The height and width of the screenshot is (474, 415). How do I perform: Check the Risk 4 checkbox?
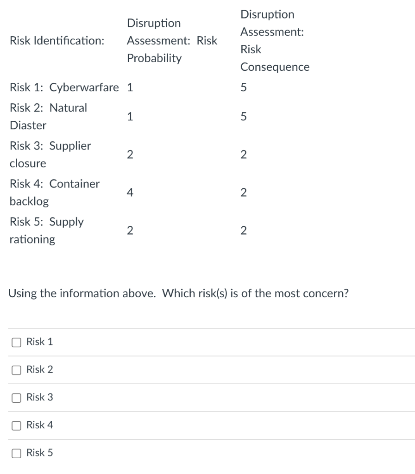[16, 425]
